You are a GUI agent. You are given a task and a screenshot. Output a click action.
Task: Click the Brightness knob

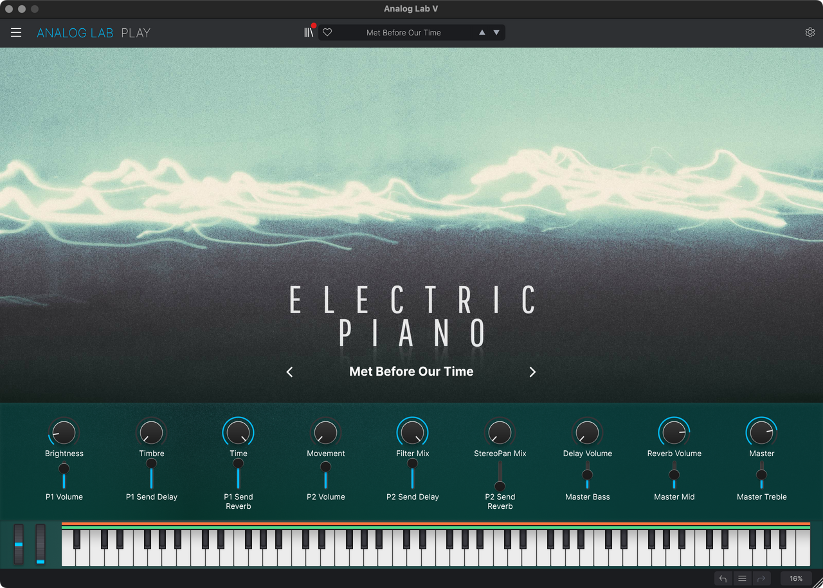point(64,433)
